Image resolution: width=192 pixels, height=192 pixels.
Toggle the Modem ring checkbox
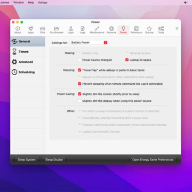click(79, 53)
